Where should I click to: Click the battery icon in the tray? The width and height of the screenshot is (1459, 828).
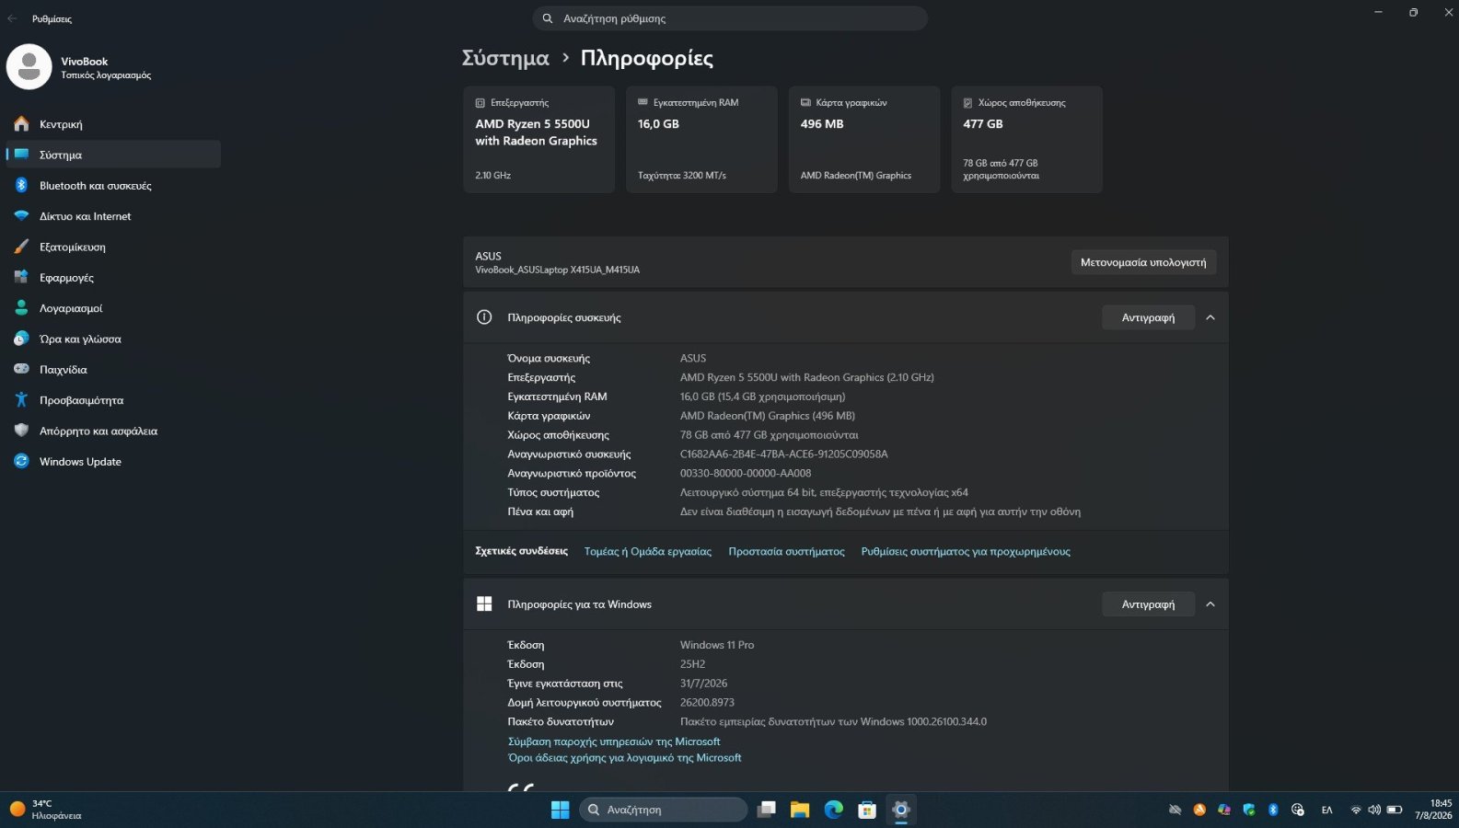[x=1395, y=810]
